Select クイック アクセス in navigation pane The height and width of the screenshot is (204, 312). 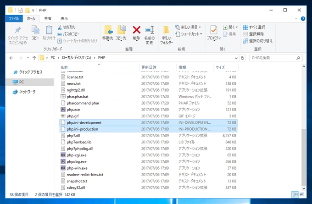(28, 72)
